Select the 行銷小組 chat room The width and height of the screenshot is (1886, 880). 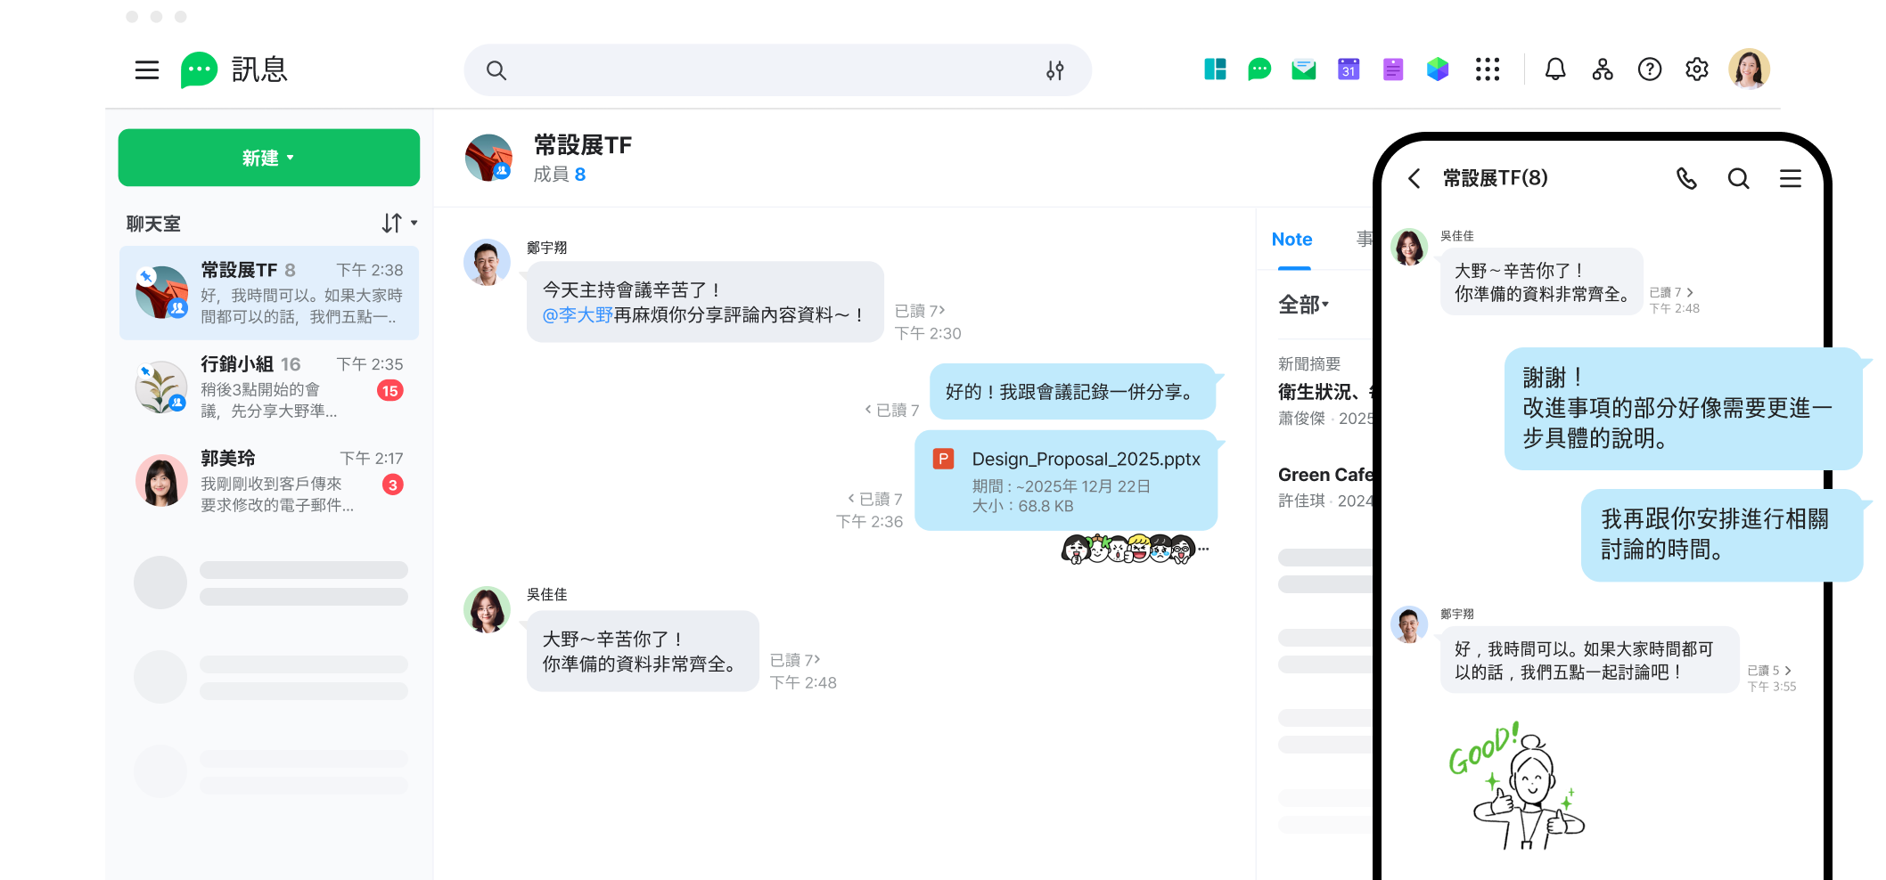[269, 387]
